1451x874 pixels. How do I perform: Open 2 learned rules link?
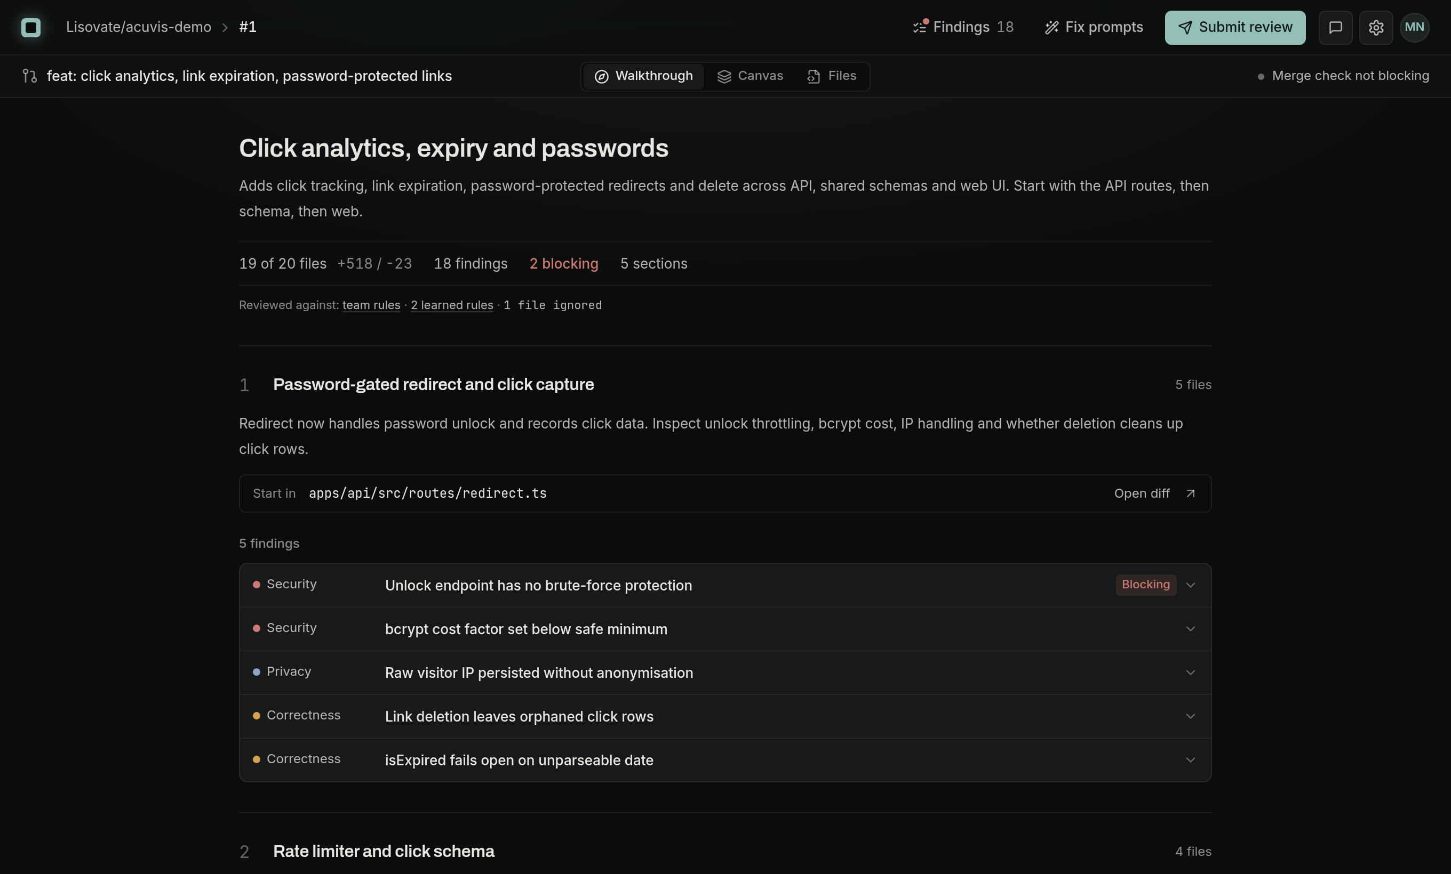pos(452,305)
